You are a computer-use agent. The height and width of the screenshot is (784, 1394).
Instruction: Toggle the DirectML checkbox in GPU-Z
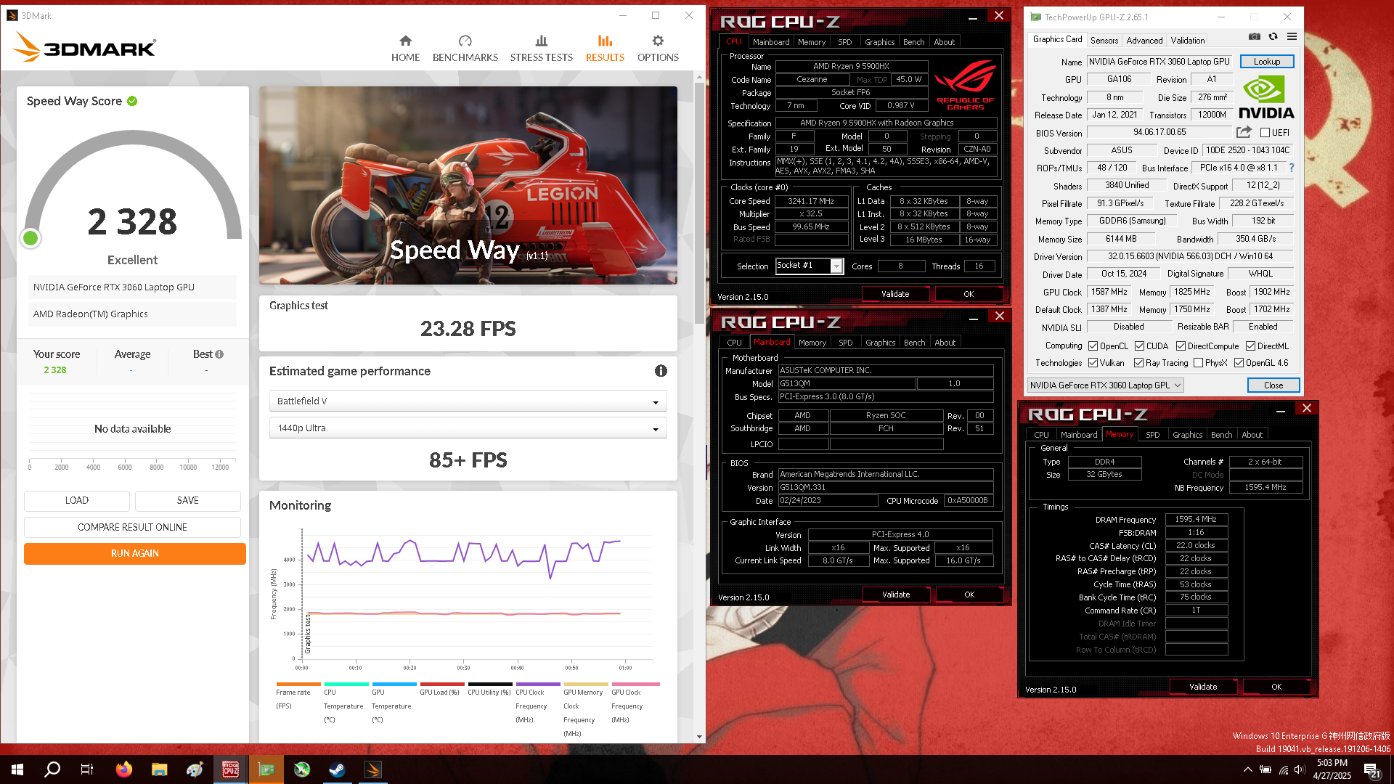(1250, 346)
